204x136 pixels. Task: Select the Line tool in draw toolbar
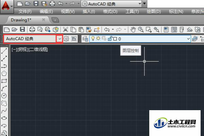(4, 51)
